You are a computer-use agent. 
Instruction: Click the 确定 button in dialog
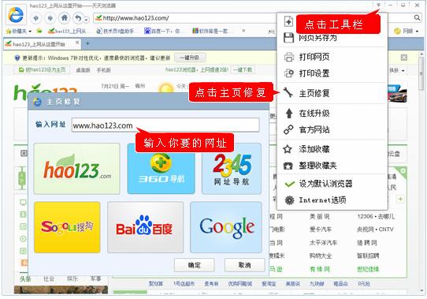194,265
